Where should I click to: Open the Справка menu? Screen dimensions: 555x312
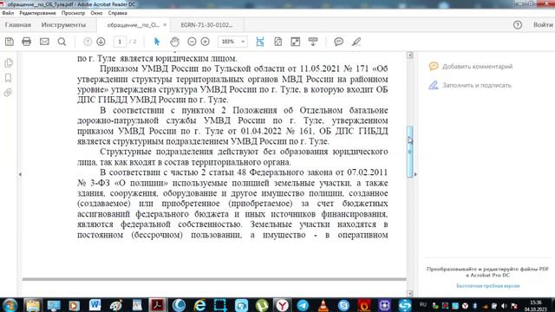(x=118, y=13)
